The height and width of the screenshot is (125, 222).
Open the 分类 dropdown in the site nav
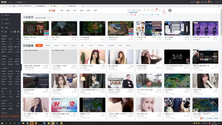coord(75,11)
